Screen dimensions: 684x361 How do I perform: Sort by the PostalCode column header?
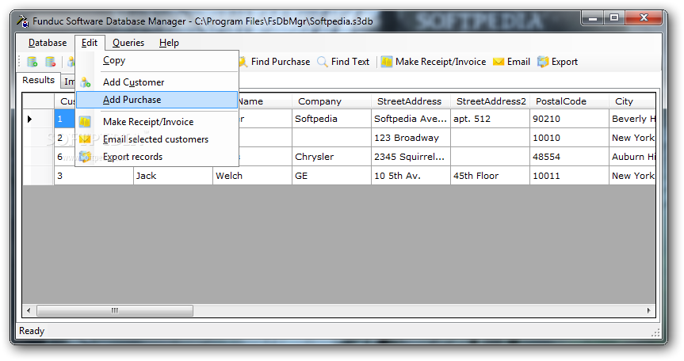coord(569,101)
